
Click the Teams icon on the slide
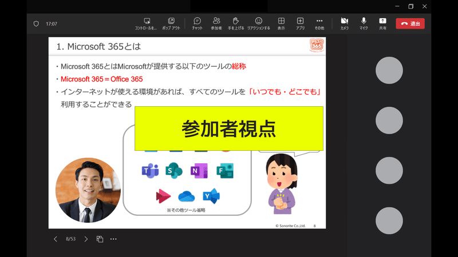(150, 171)
